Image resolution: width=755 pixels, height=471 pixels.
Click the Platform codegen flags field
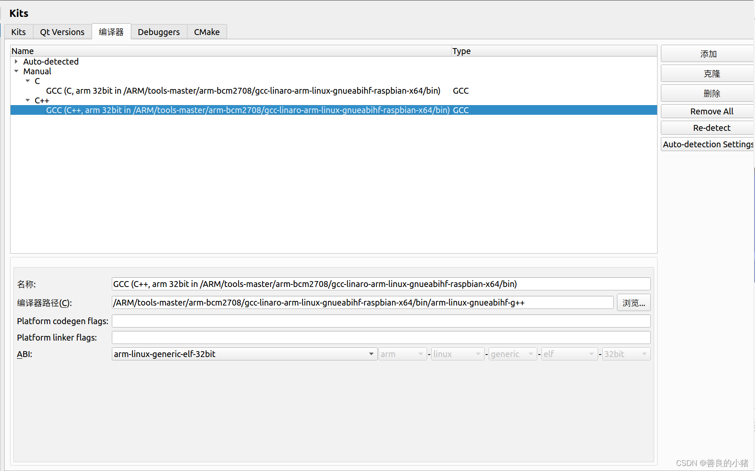(x=381, y=321)
